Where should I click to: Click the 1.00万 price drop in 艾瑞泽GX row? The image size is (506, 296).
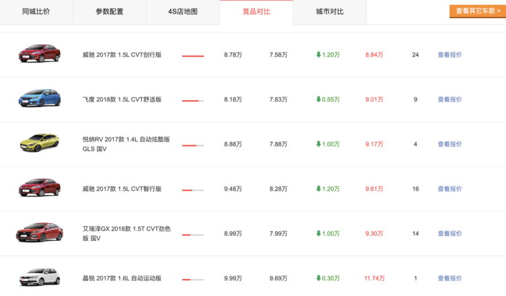pos(328,233)
